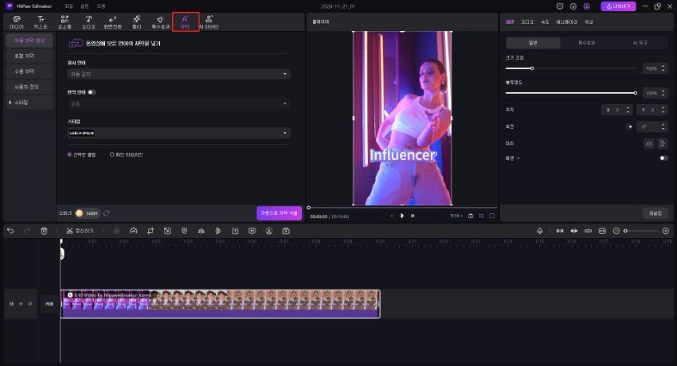The image size is (677, 366).
Task: Toggle the translation language (번역 언어) switch
Action: [92, 92]
